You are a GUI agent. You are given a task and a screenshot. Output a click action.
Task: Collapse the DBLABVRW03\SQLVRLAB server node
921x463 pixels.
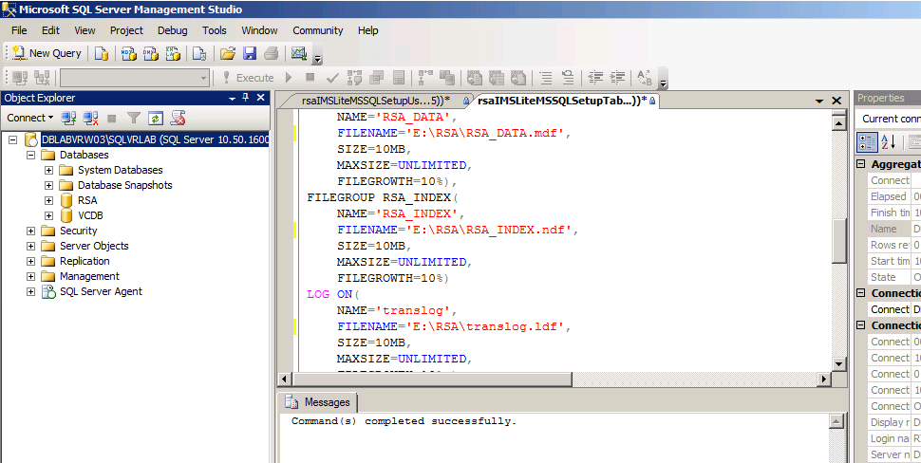pyautogui.click(x=12, y=139)
